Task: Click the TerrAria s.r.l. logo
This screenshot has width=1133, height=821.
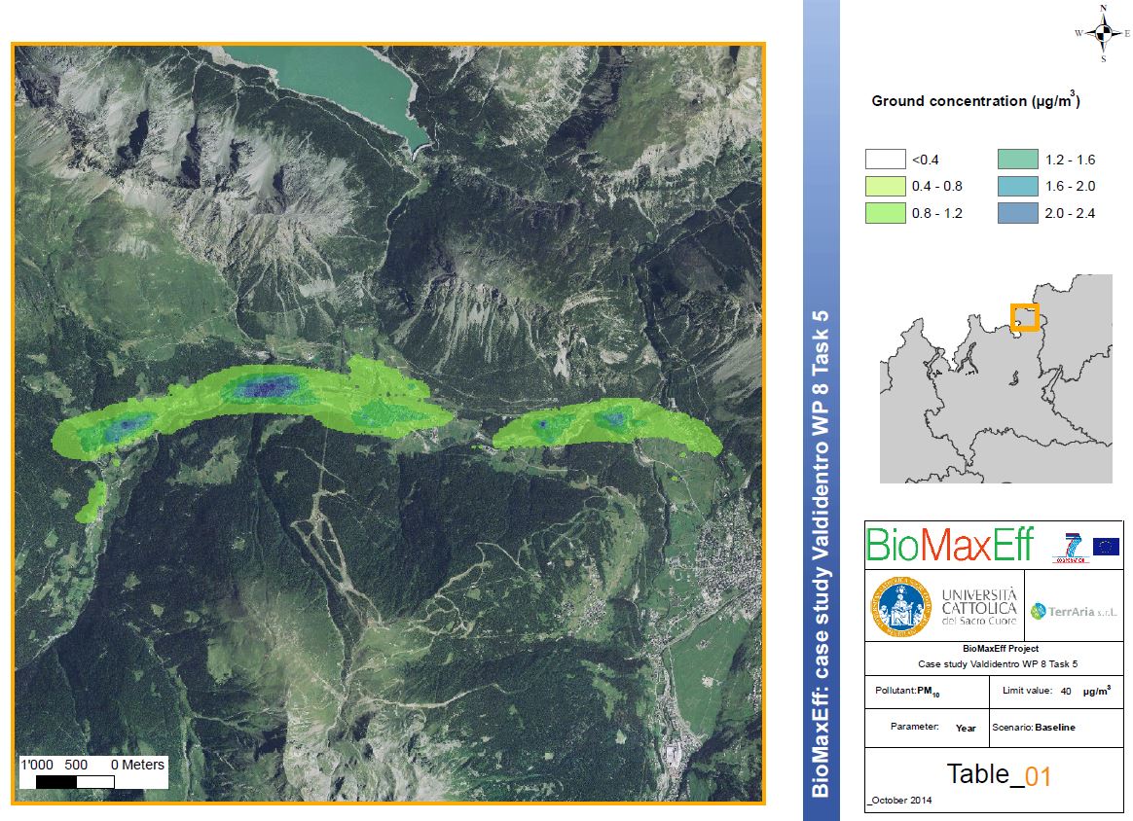Action: 1074,611
